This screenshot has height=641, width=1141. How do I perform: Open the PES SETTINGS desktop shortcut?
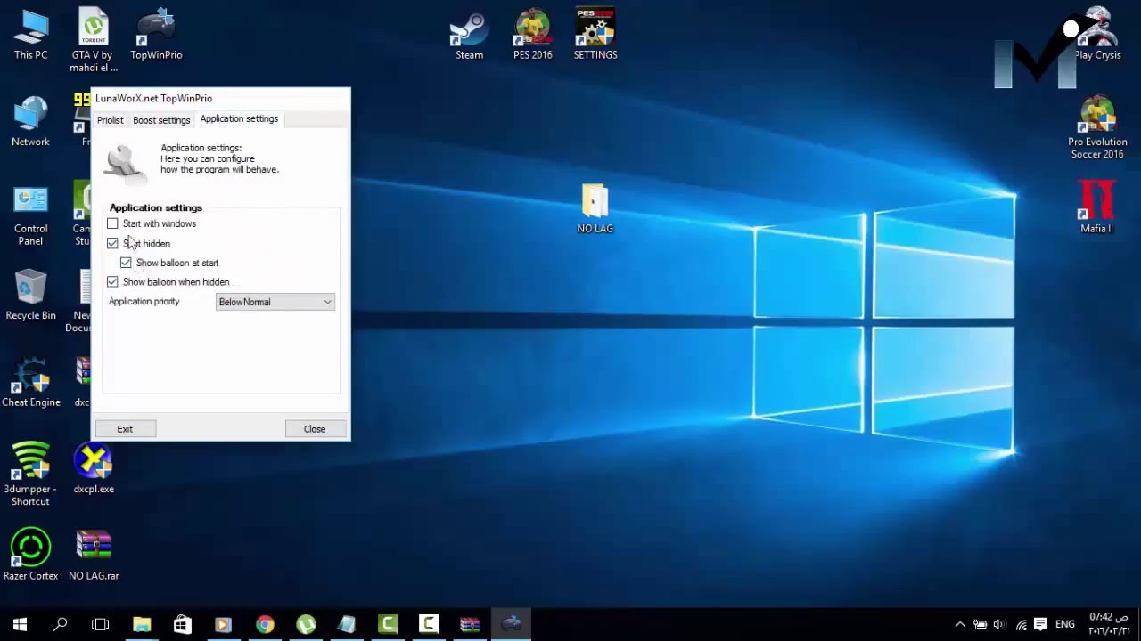595,36
